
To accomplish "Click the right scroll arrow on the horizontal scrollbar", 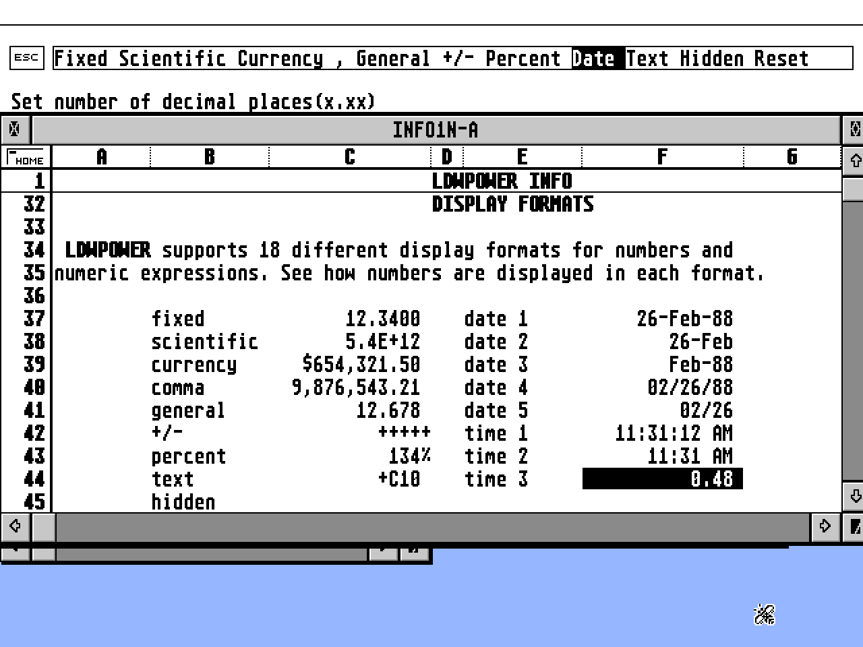I will point(825,527).
